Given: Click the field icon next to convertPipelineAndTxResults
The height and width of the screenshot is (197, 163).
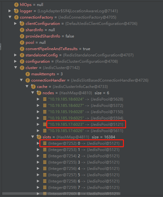Looking at the screenshot, I should pos(22,49).
